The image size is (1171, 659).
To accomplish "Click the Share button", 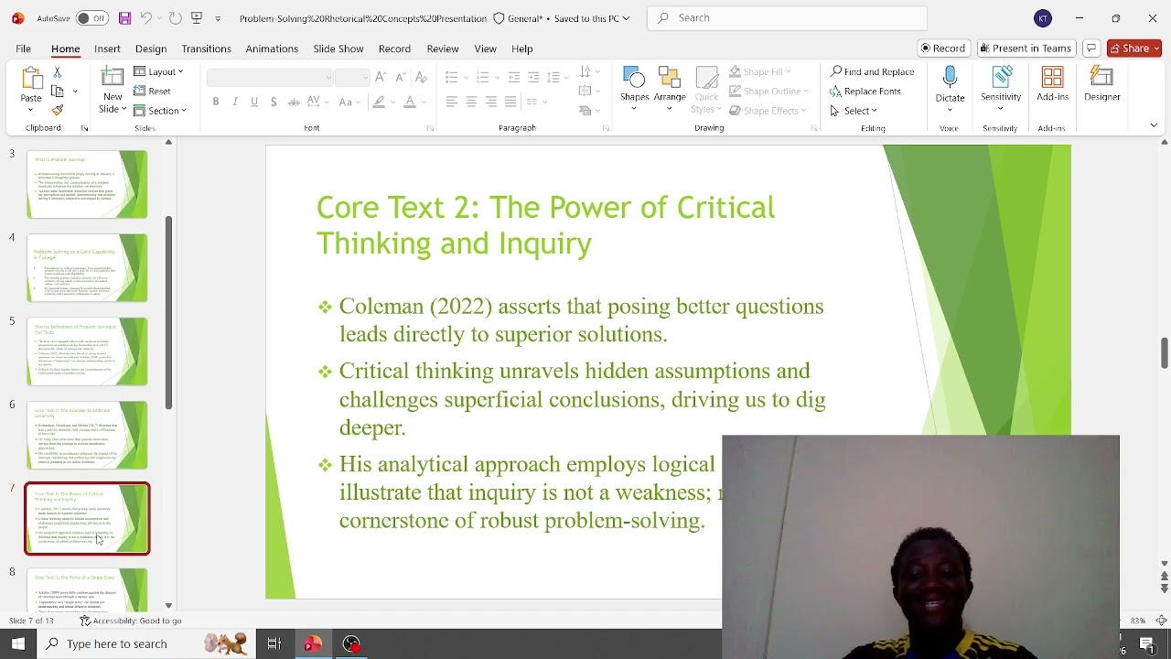I will [x=1134, y=49].
